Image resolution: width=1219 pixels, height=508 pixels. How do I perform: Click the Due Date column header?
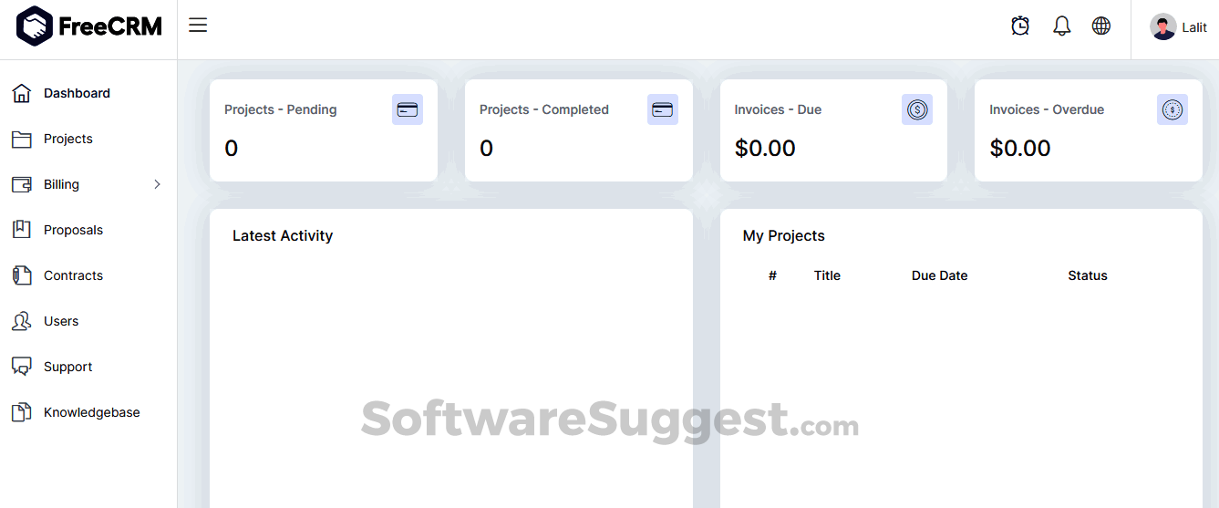939,275
